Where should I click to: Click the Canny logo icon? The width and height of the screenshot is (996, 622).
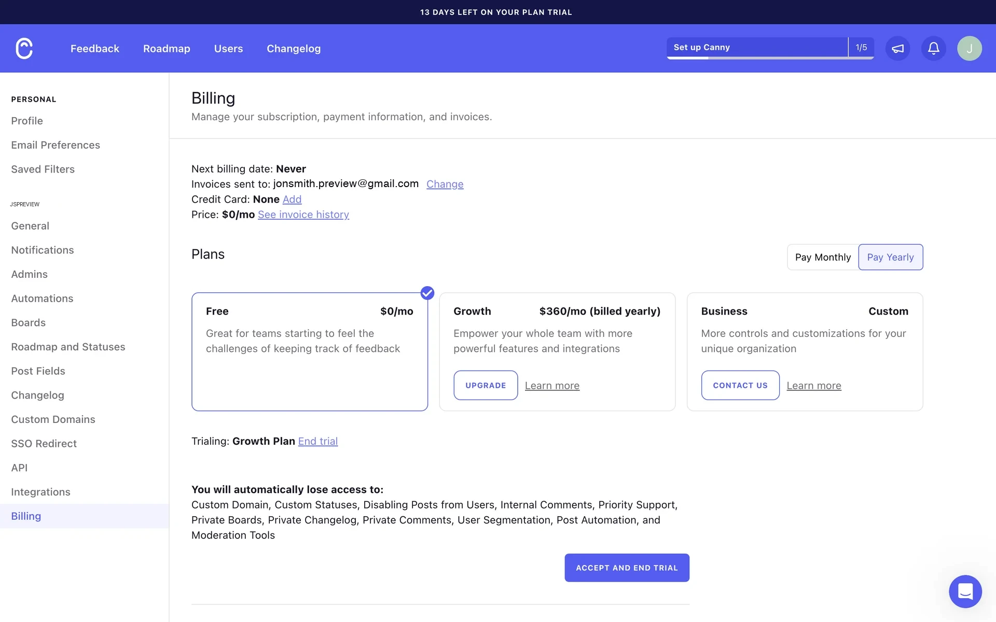pos(24,48)
